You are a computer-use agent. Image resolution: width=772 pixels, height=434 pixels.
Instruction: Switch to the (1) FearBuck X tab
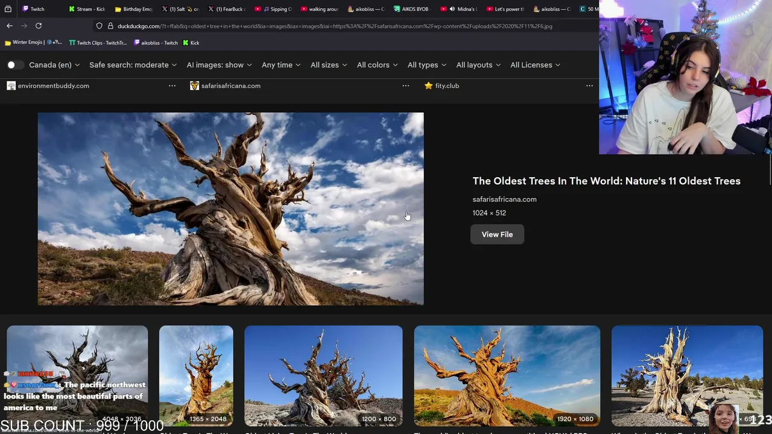pyautogui.click(x=226, y=9)
